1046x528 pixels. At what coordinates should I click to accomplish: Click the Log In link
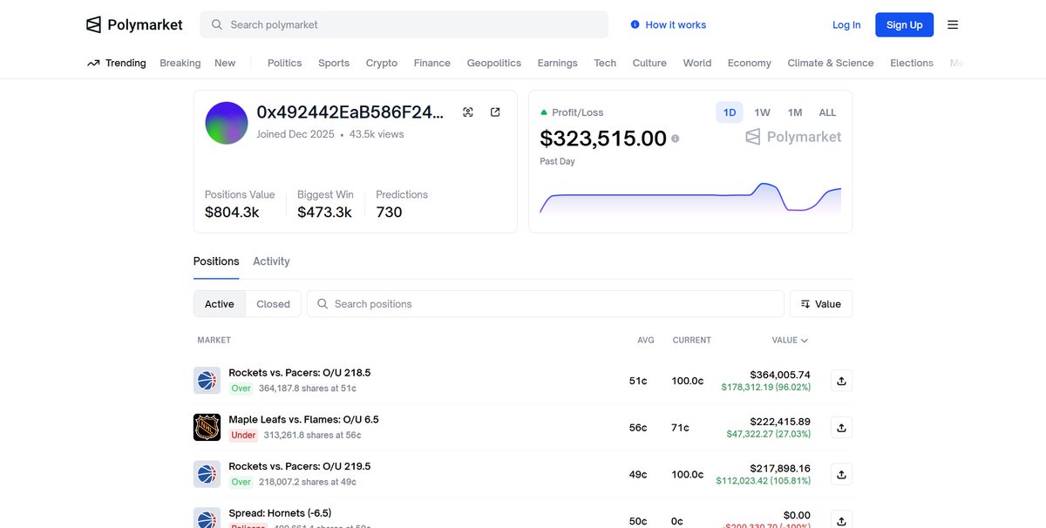846,24
